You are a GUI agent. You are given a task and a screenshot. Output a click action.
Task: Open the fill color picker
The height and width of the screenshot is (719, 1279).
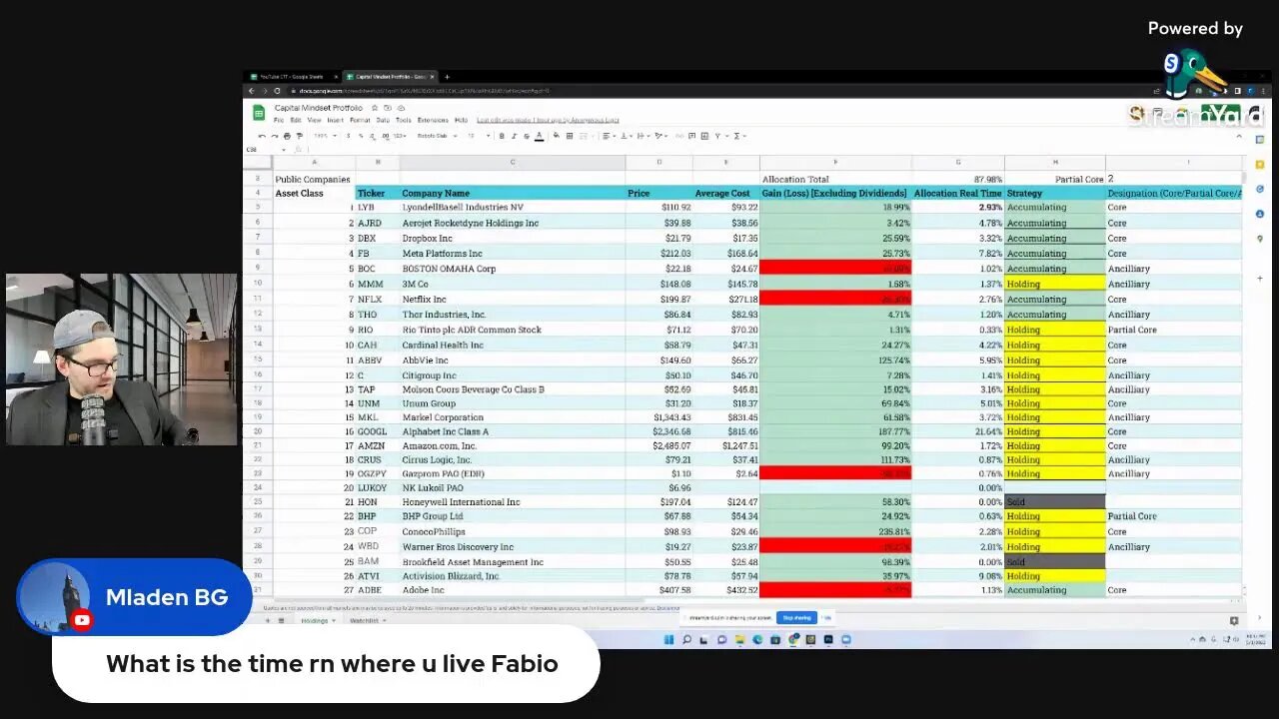click(x=557, y=136)
